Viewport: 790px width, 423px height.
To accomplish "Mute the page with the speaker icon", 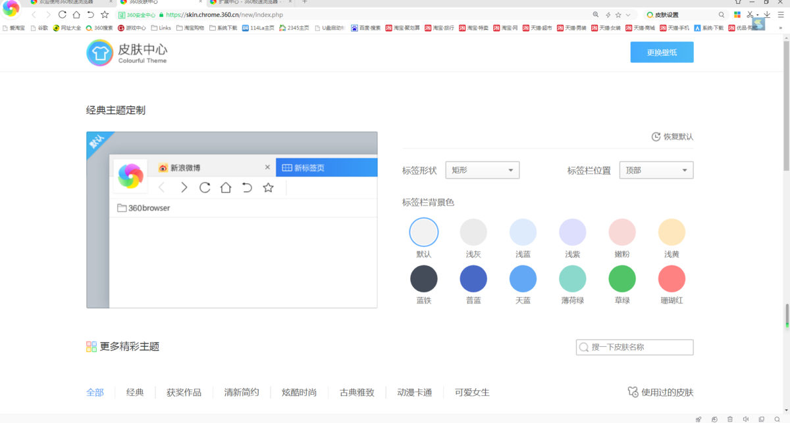I will tap(746, 418).
